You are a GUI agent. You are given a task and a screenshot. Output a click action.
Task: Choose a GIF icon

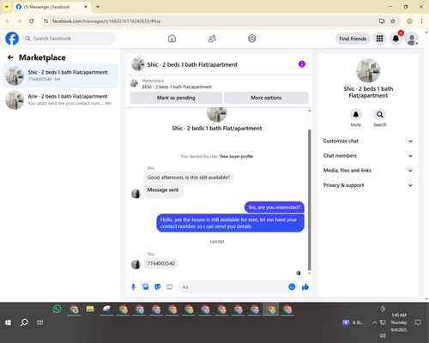[x=170, y=286]
